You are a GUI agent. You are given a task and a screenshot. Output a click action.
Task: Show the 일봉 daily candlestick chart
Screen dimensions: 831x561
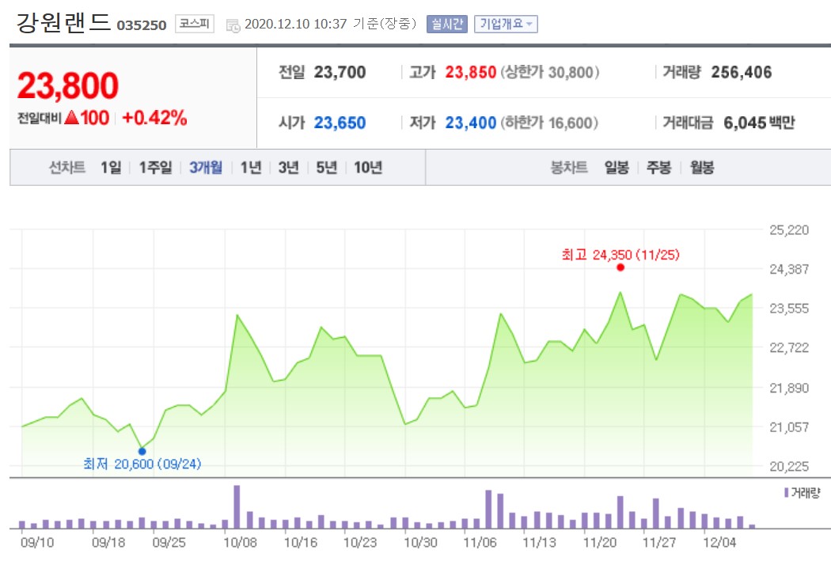617,168
